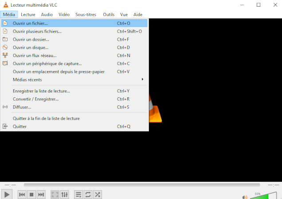Screen dimensions: 282x199
Task: Select Ouvrir un emplacement depuis le presse-papier
Action: tap(74, 72)
